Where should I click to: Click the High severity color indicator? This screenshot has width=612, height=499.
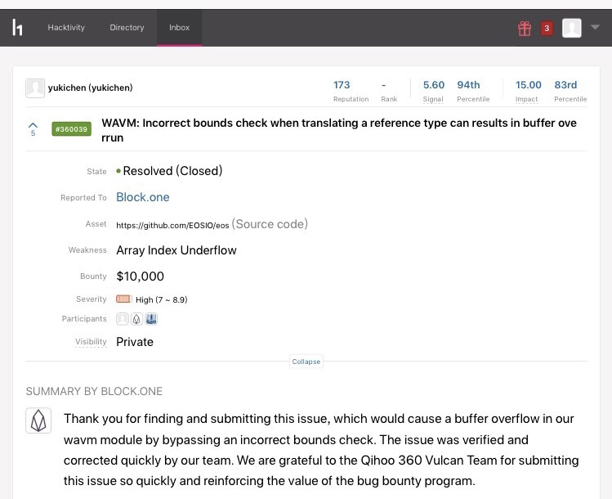click(x=123, y=299)
